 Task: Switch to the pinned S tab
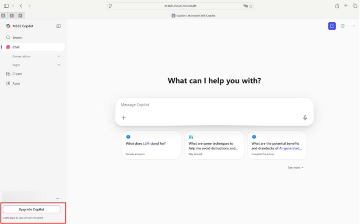[x=3, y=16]
